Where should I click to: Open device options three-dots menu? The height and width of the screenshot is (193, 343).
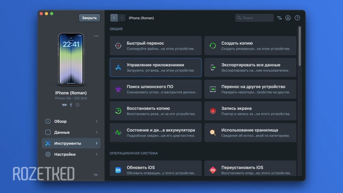(x=96, y=36)
